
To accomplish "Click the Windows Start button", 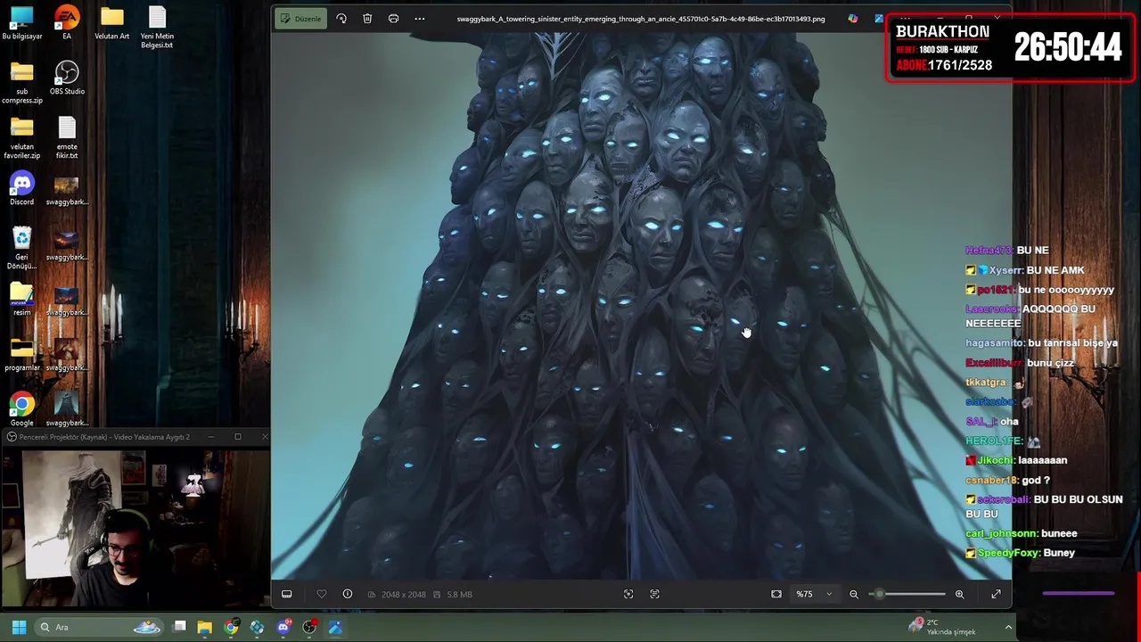I will [x=19, y=628].
